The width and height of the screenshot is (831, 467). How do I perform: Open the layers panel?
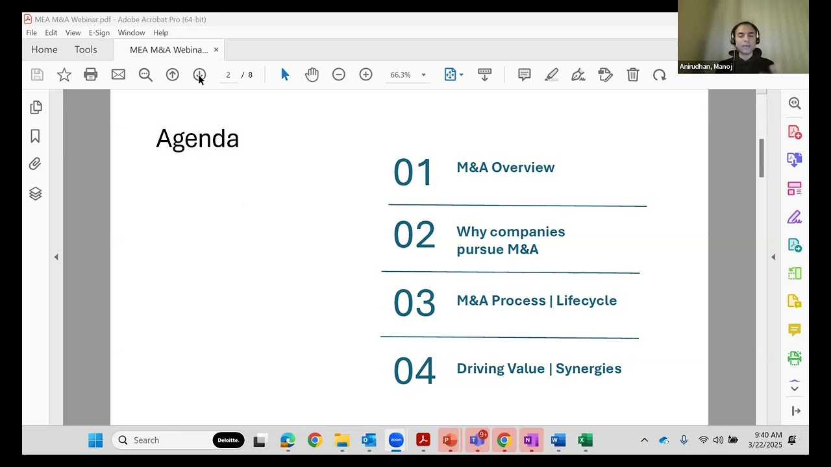[x=35, y=193]
